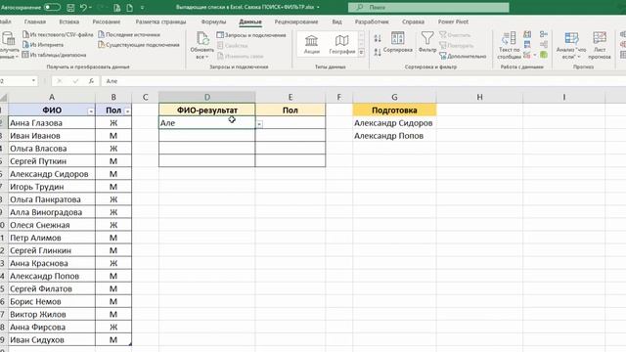
Task: Click Дополнительно advanced filter
Action: [x=463, y=57]
